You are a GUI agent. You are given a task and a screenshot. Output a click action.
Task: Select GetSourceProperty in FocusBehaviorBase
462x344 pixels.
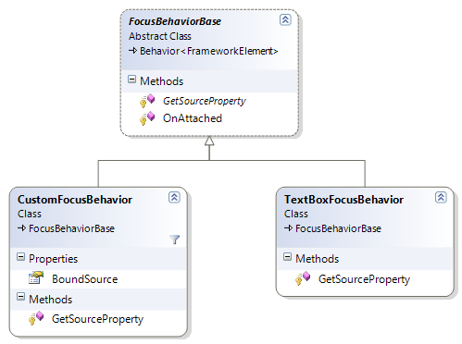click(205, 101)
